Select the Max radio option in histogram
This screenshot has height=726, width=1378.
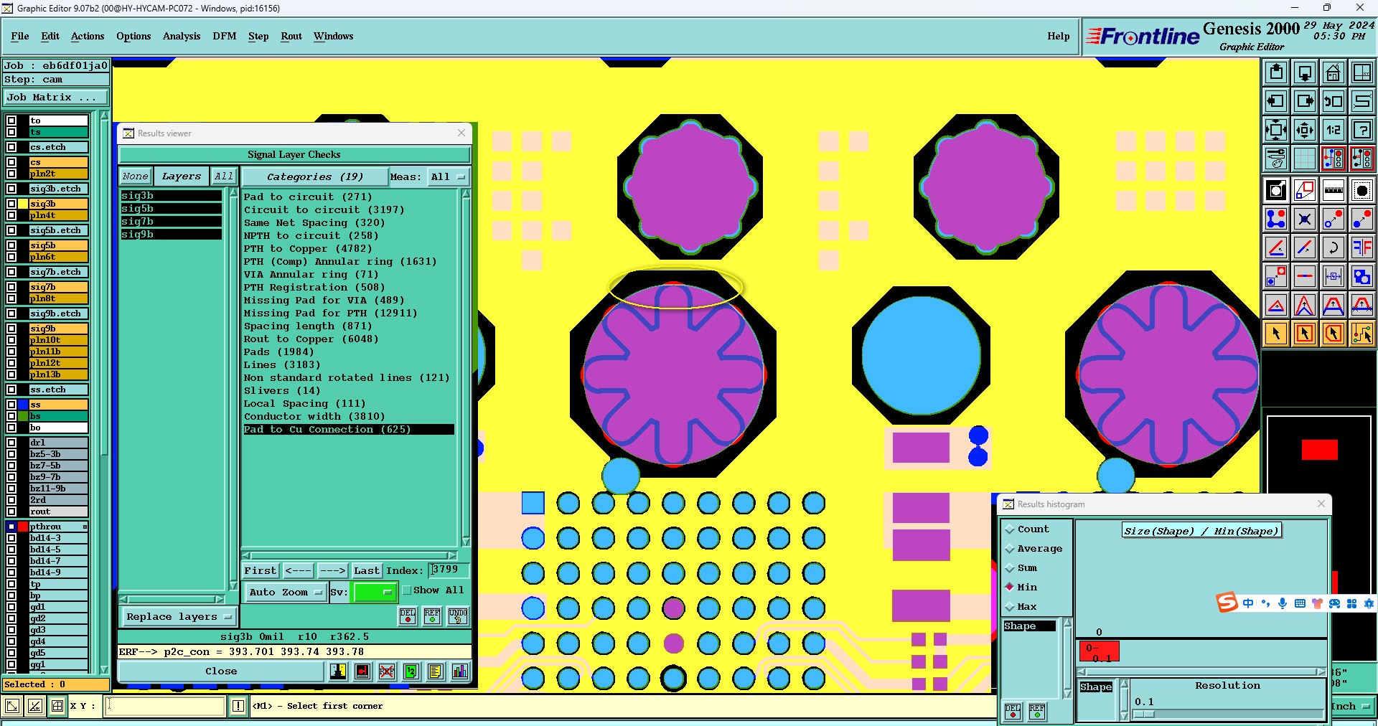1010,607
